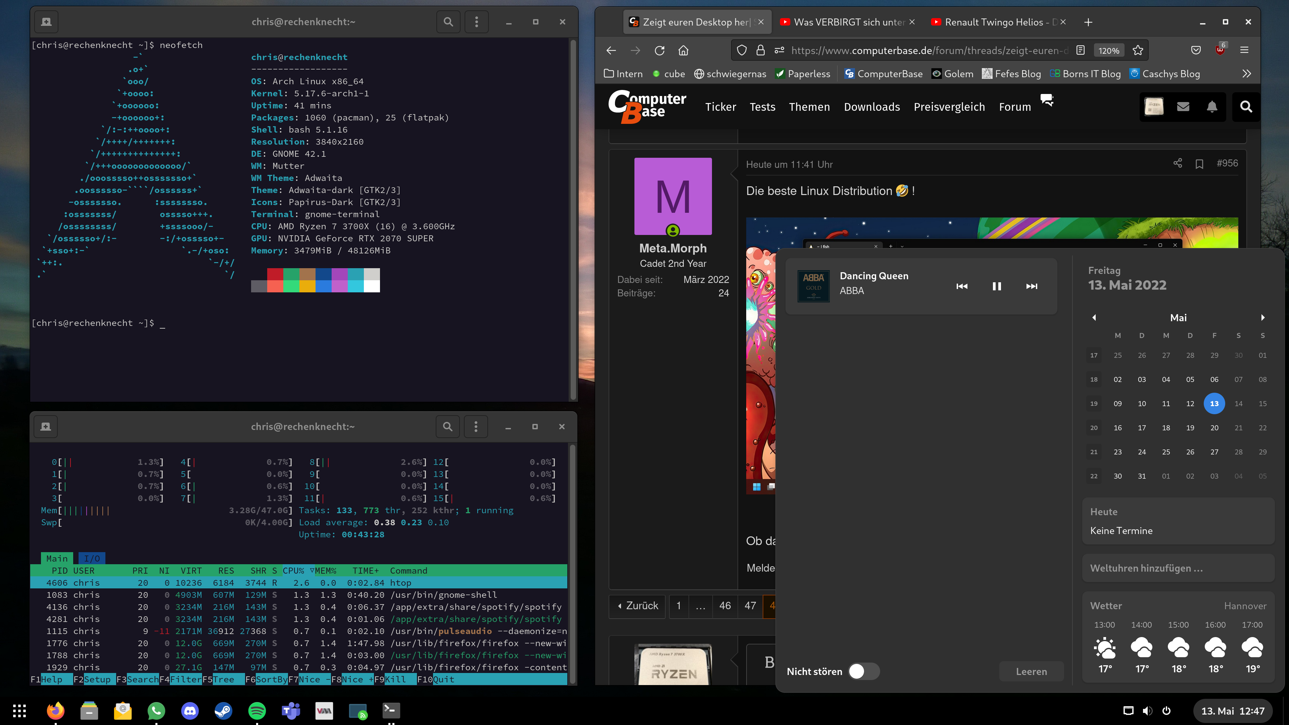The width and height of the screenshot is (1289, 725).
Task: Click the volume icon in system tray
Action: click(x=1147, y=711)
